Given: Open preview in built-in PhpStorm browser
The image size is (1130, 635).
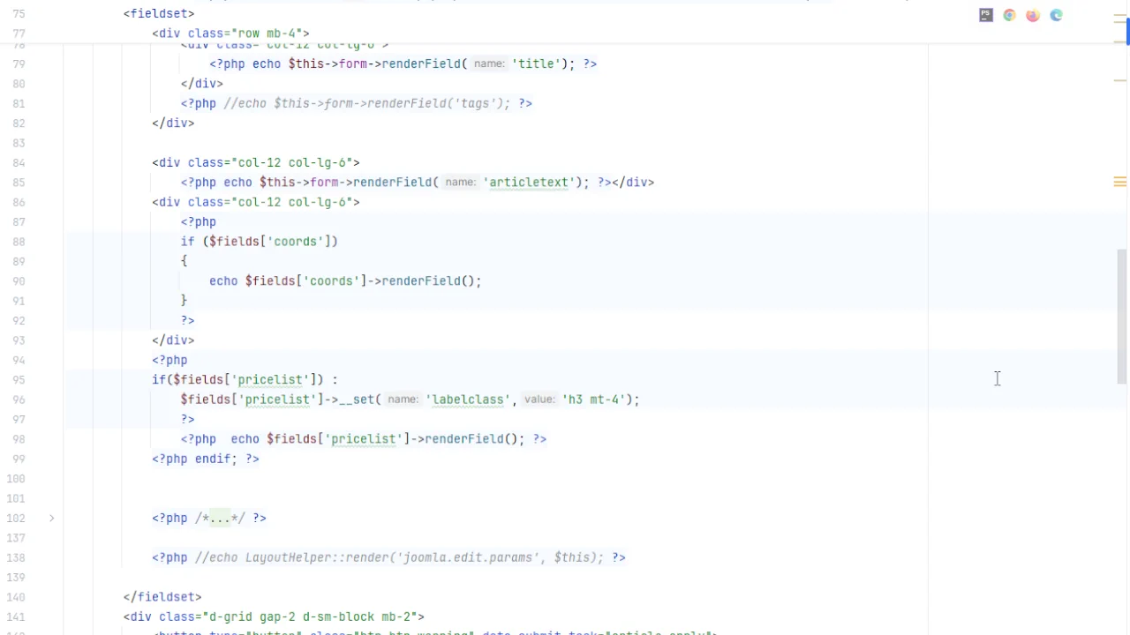Looking at the screenshot, I should (986, 15).
